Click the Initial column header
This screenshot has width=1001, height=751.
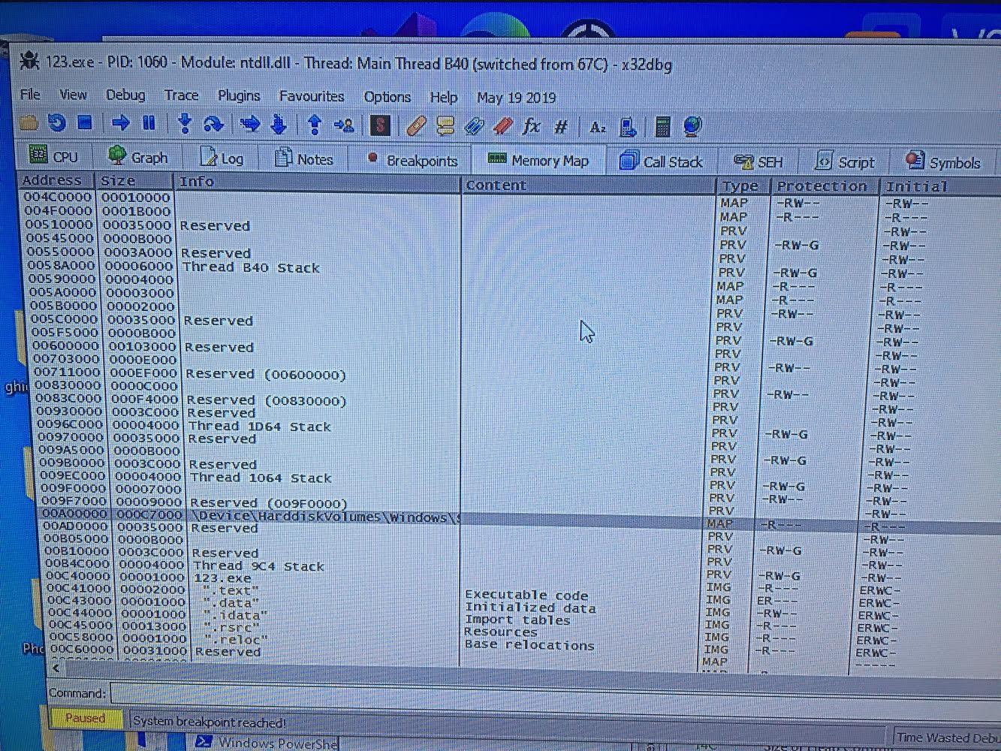point(939,187)
